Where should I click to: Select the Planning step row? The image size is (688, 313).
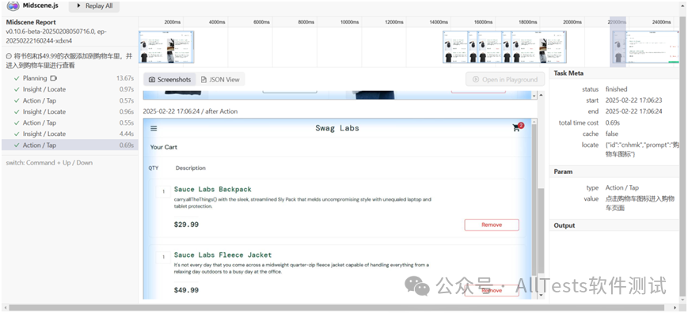point(70,78)
